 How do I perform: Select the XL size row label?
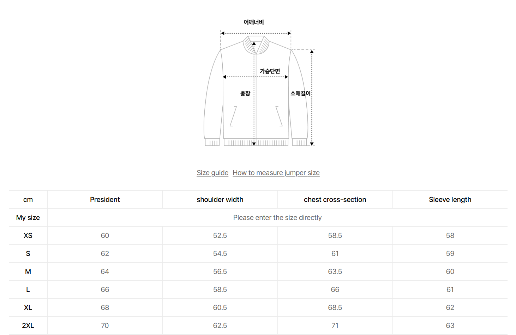coord(28,307)
